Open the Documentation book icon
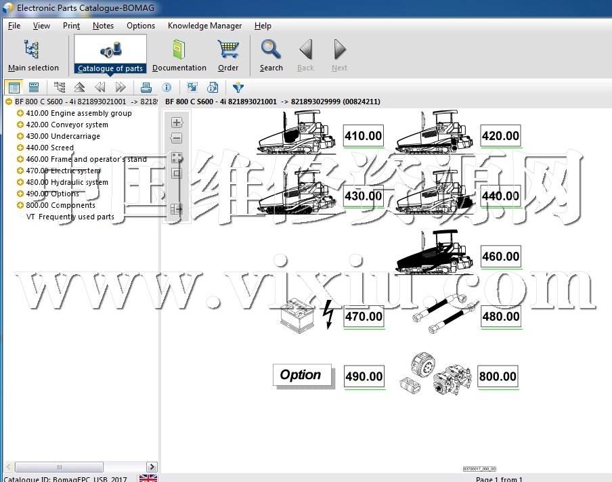Image resolution: width=612 pixels, height=482 pixels. click(x=179, y=54)
